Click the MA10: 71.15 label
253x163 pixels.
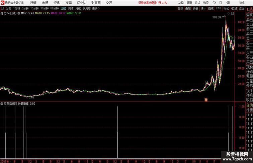(x=43, y=13)
